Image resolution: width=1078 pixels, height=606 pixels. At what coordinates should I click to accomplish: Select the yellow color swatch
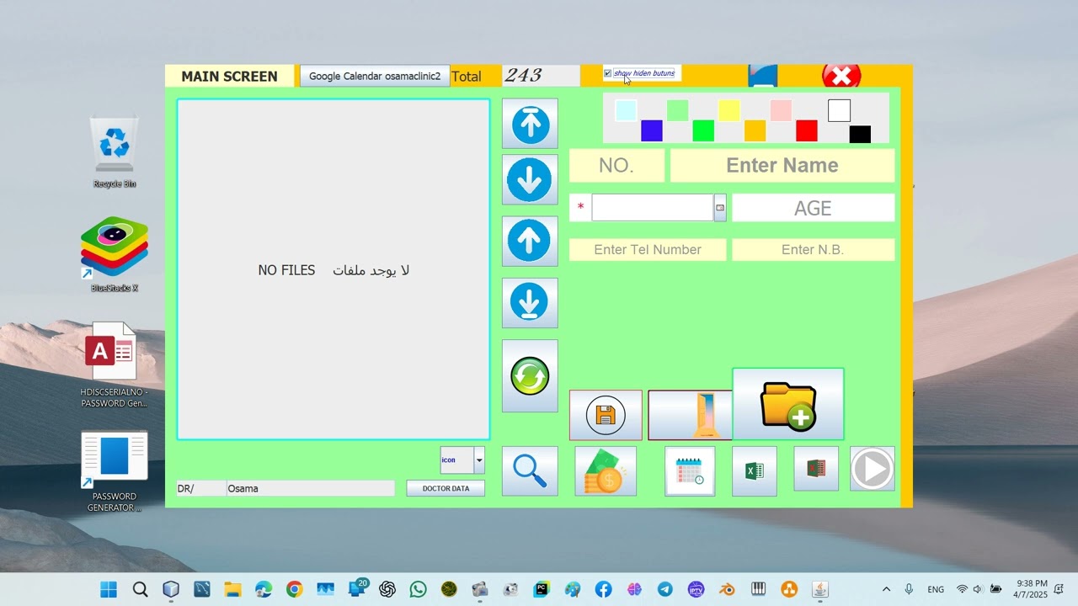coord(729,110)
